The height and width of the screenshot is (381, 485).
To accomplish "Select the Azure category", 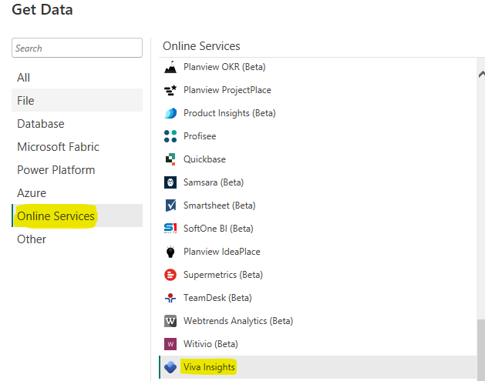I will [x=77, y=193].
